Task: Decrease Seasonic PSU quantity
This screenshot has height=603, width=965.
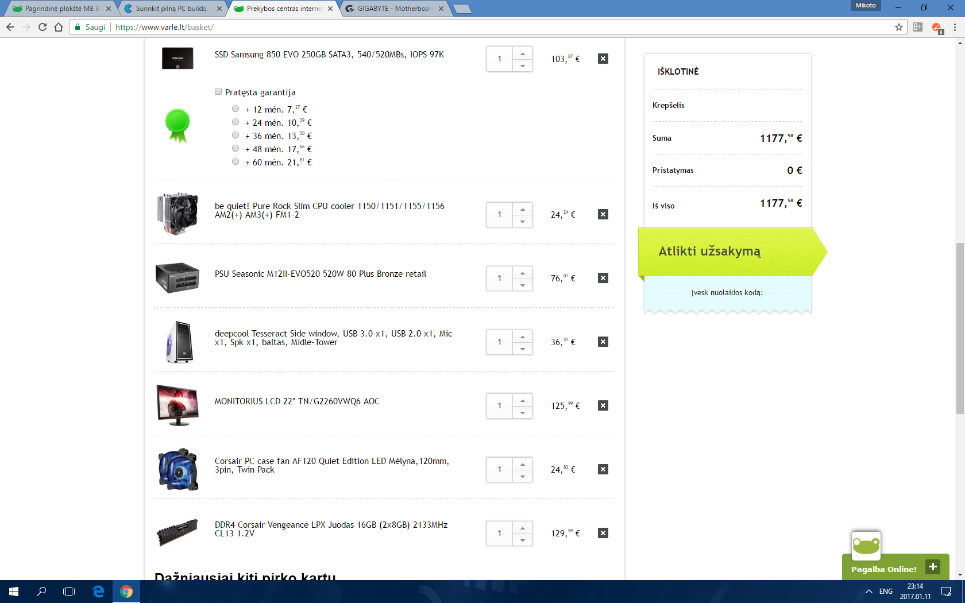Action: coord(522,285)
